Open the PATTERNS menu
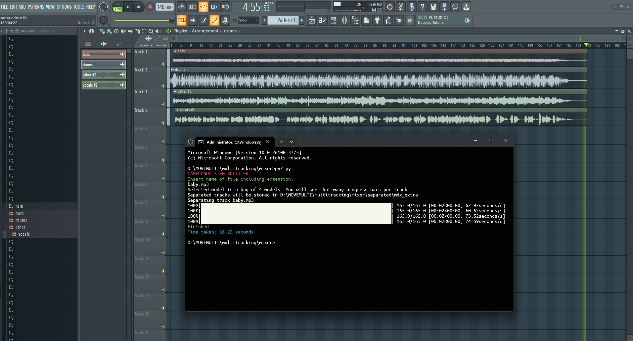 tap(36, 7)
